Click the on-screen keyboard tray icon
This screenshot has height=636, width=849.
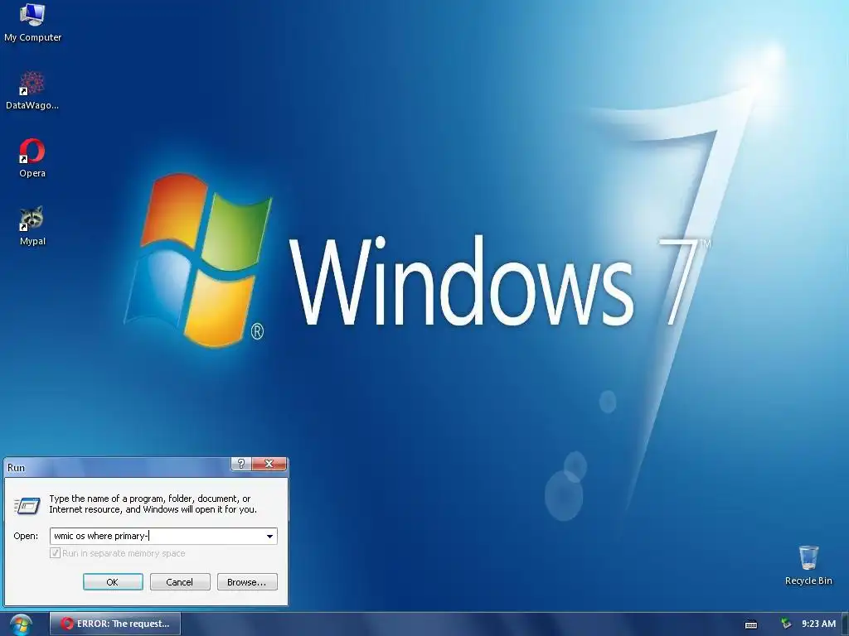[x=751, y=624]
